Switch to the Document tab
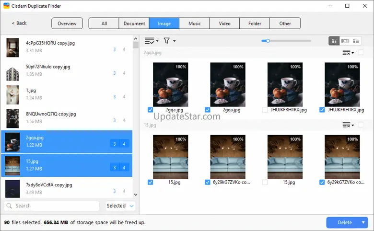Screen dimensions: 374x231 coord(134,23)
